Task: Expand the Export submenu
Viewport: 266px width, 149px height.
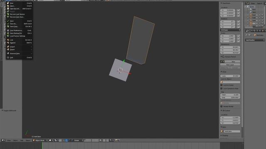Action: pos(20,50)
